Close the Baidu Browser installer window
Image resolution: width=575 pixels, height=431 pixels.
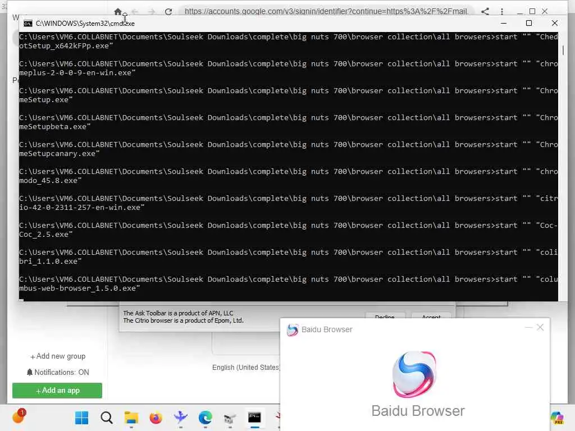pos(540,327)
